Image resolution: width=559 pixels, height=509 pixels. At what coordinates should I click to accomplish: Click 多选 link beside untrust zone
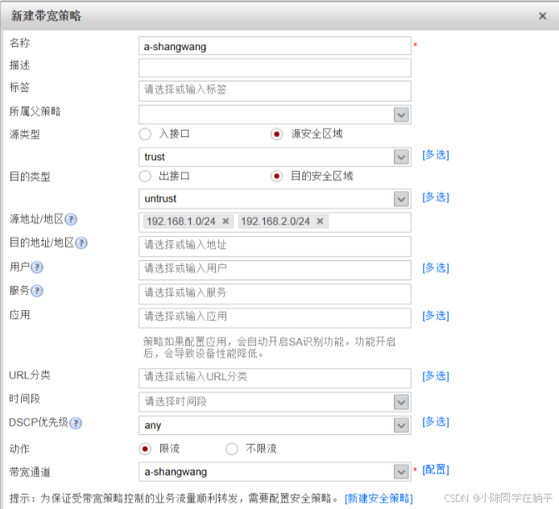point(435,197)
